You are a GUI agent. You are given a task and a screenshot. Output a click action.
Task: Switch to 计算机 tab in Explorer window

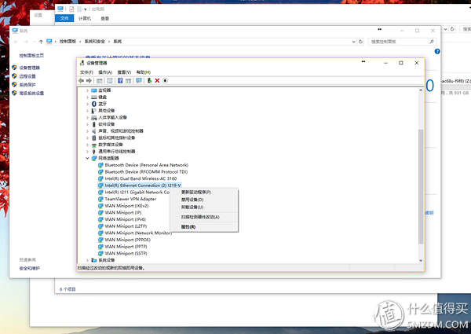point(85,19)
